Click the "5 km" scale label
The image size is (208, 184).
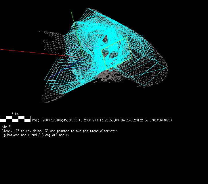point(15,114)
